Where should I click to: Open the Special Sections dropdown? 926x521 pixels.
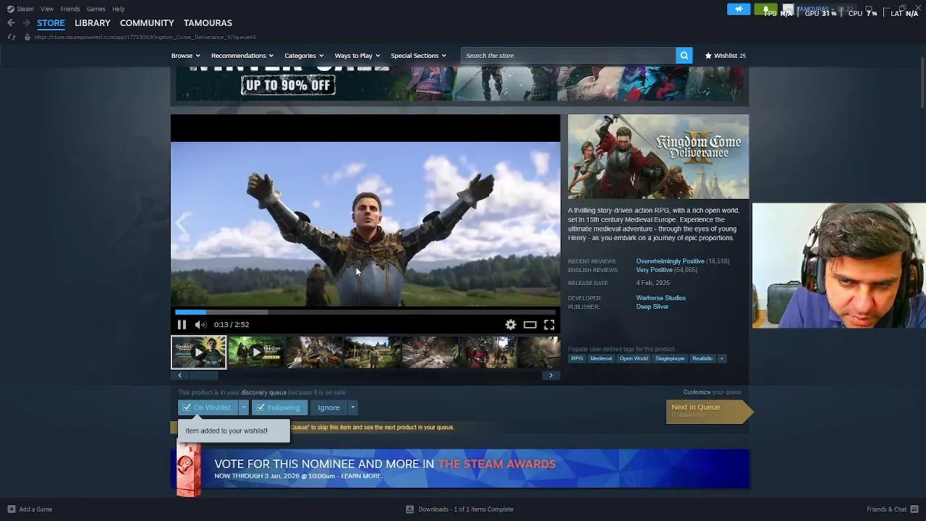(x=418, y=56)
